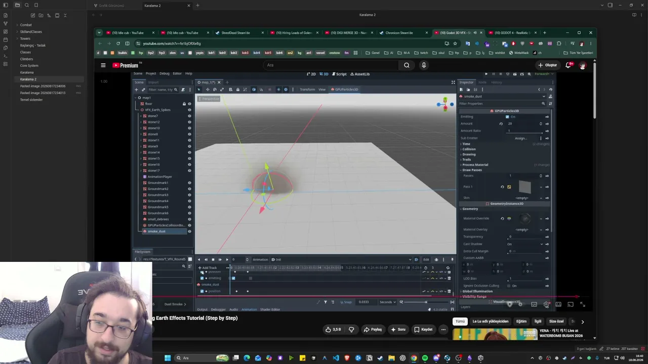Image resolution: width=648 pixels, height=364 pixels.
Task: Toggle visibility of VFX_Earth_Spikes node
Action: pos(190,110)
